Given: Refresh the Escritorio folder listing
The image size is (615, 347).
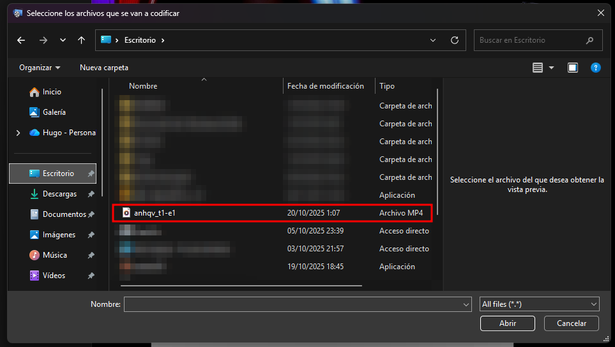Looking at the screenshot, I should 455,40.
